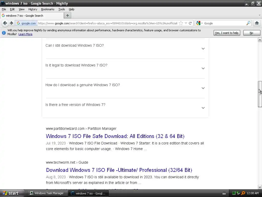
Task: Click the info icon in notification bar
Action: [x=4, y=33]
